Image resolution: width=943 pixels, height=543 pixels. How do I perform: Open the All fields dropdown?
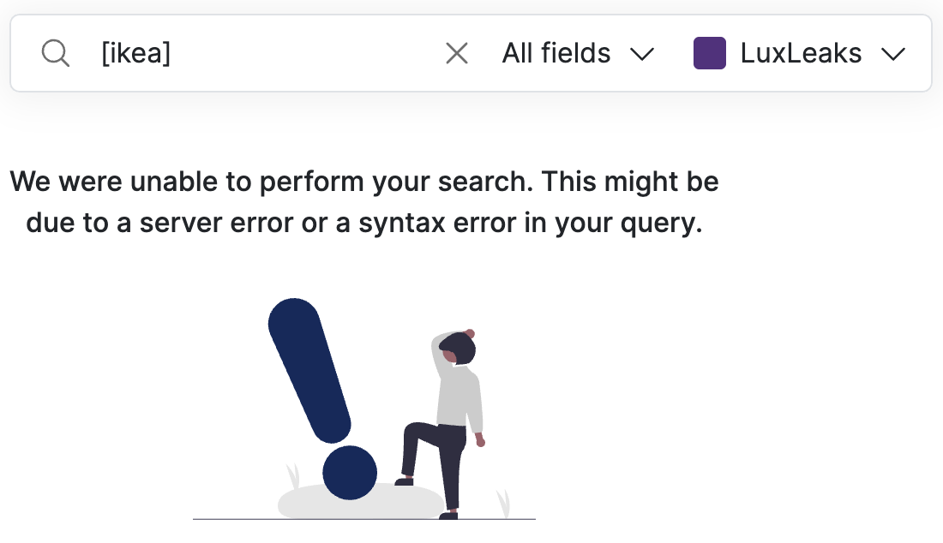pos(578,53)
